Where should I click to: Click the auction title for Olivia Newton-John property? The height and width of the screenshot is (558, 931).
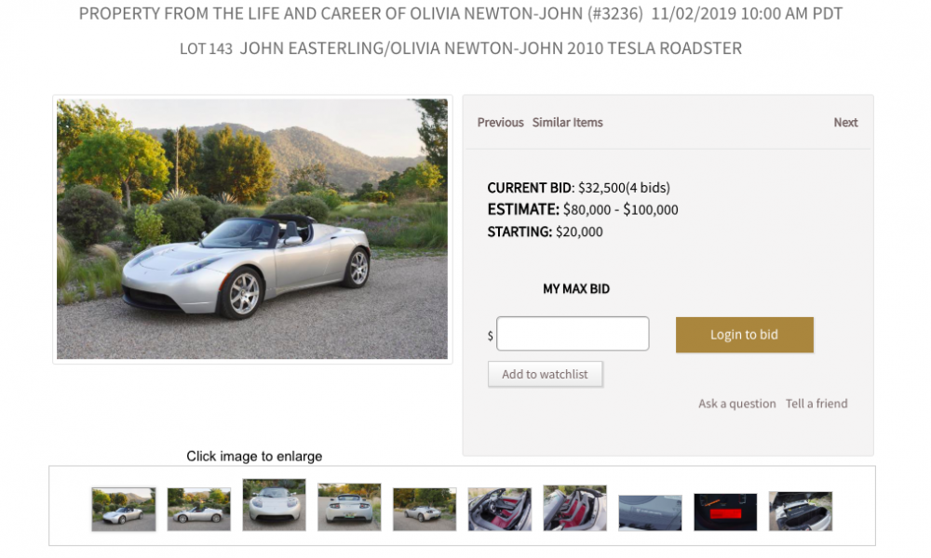coord(361,14)
